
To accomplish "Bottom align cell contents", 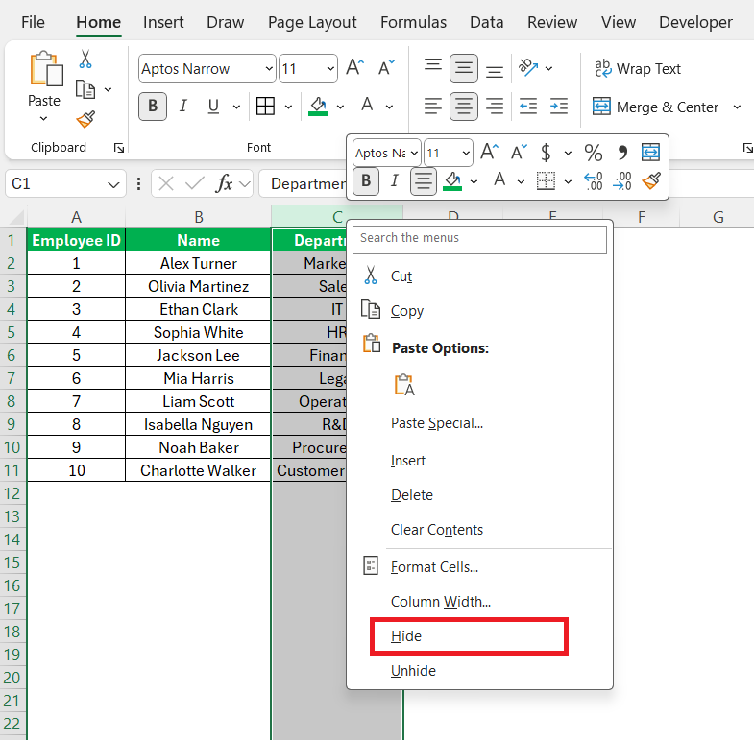I will [495, 72].
